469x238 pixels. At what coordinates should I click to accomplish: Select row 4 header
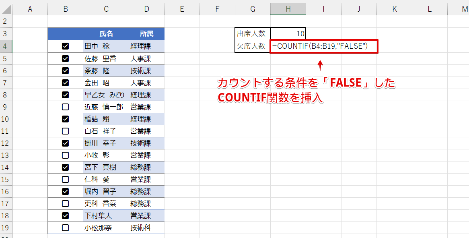click(x=6, y=46)
